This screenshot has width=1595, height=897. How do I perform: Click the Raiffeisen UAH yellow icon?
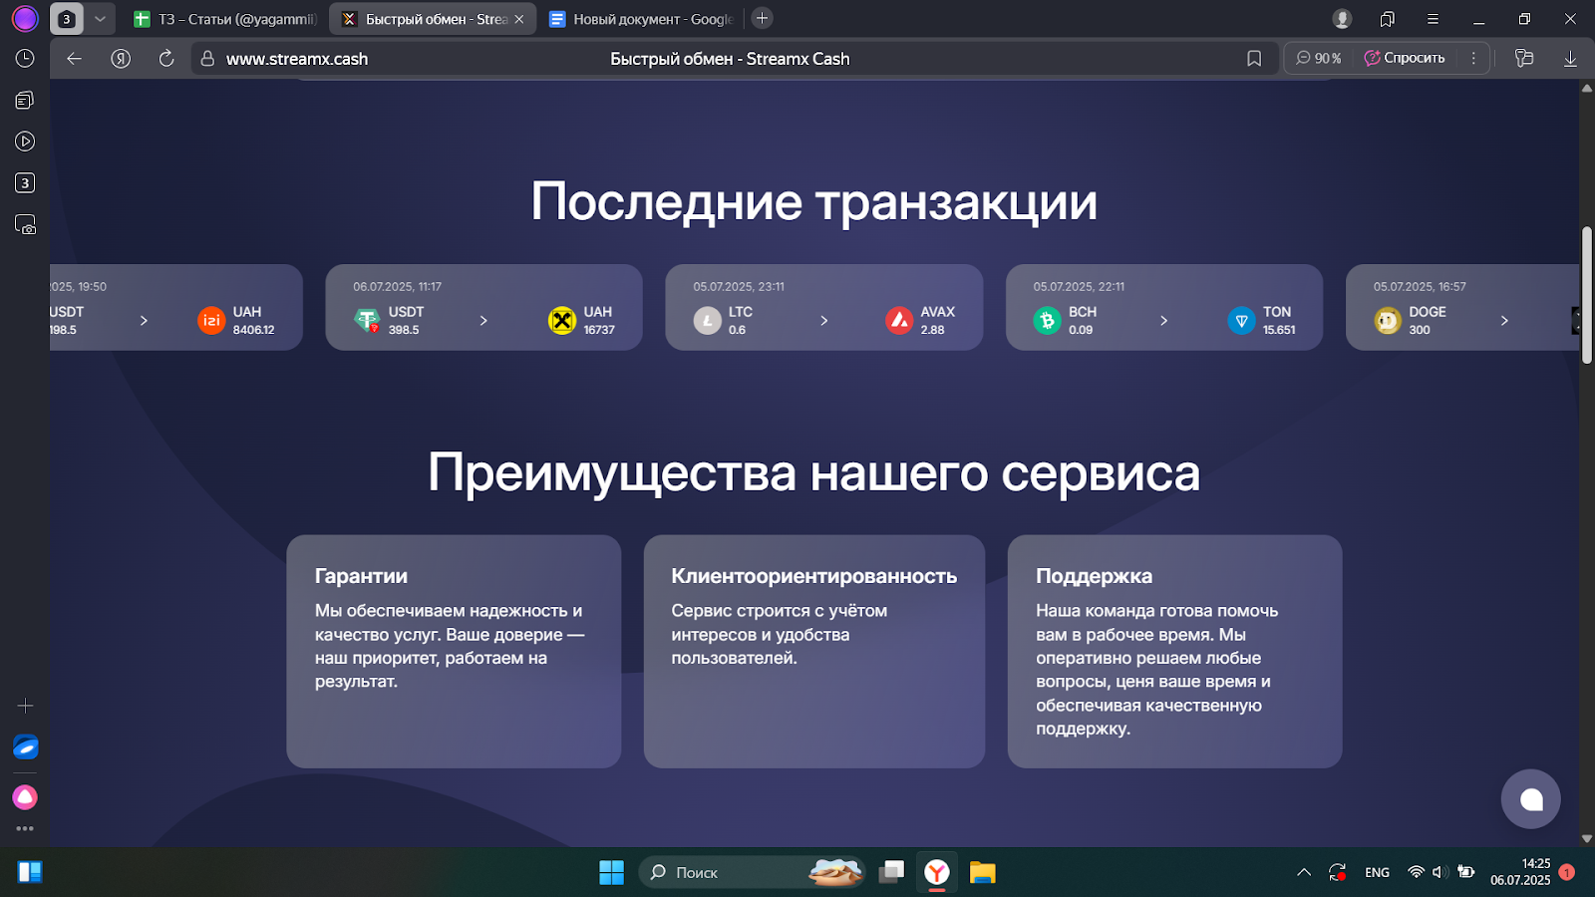[x=562, y=320]
